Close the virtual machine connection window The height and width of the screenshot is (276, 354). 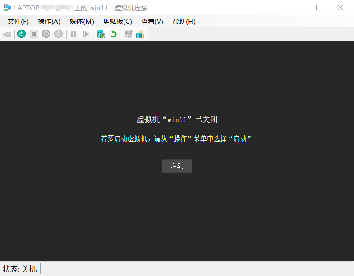340,7
